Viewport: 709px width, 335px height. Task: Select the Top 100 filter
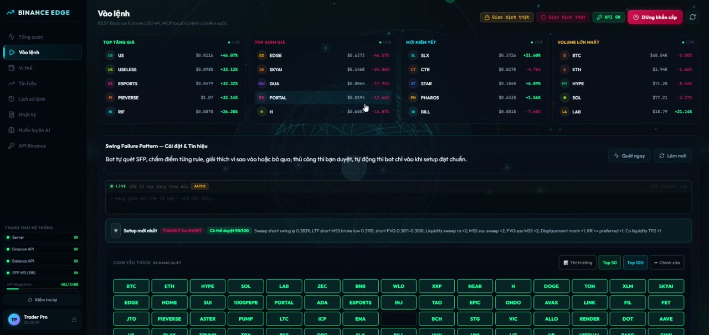coord(635,263)
